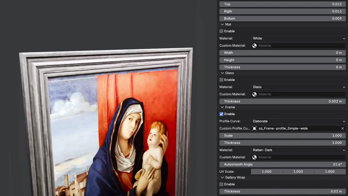Click the Mat Width field

point(282,53)
